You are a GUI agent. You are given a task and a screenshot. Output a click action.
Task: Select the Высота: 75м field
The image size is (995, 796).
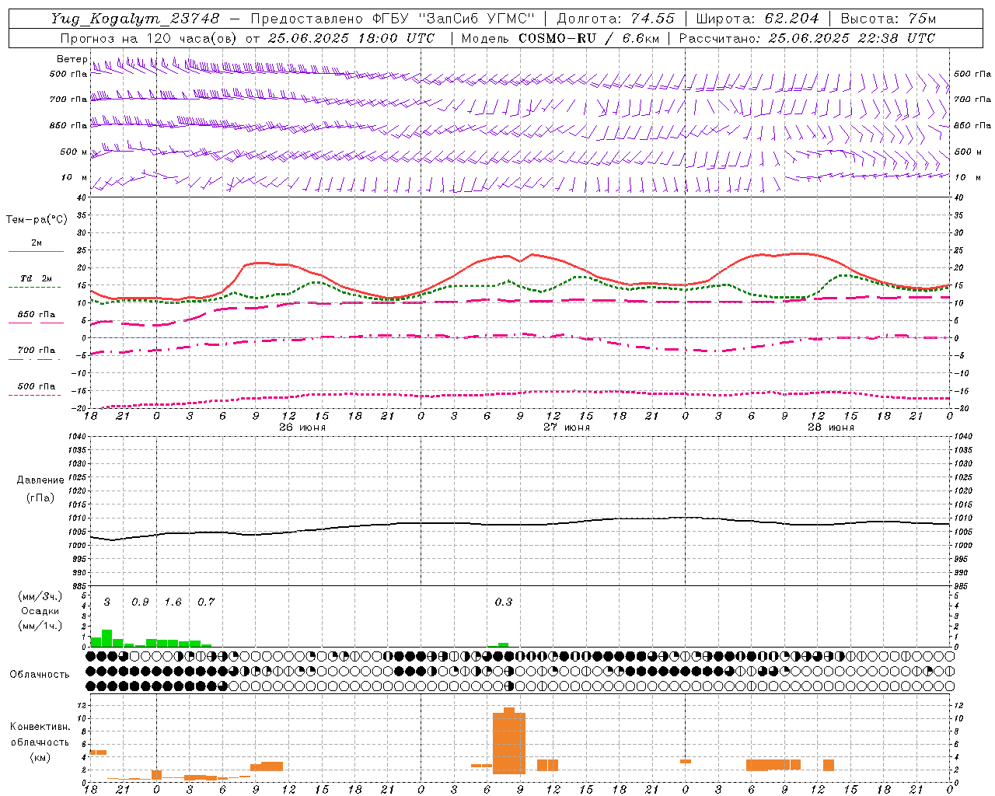(889, 19)
